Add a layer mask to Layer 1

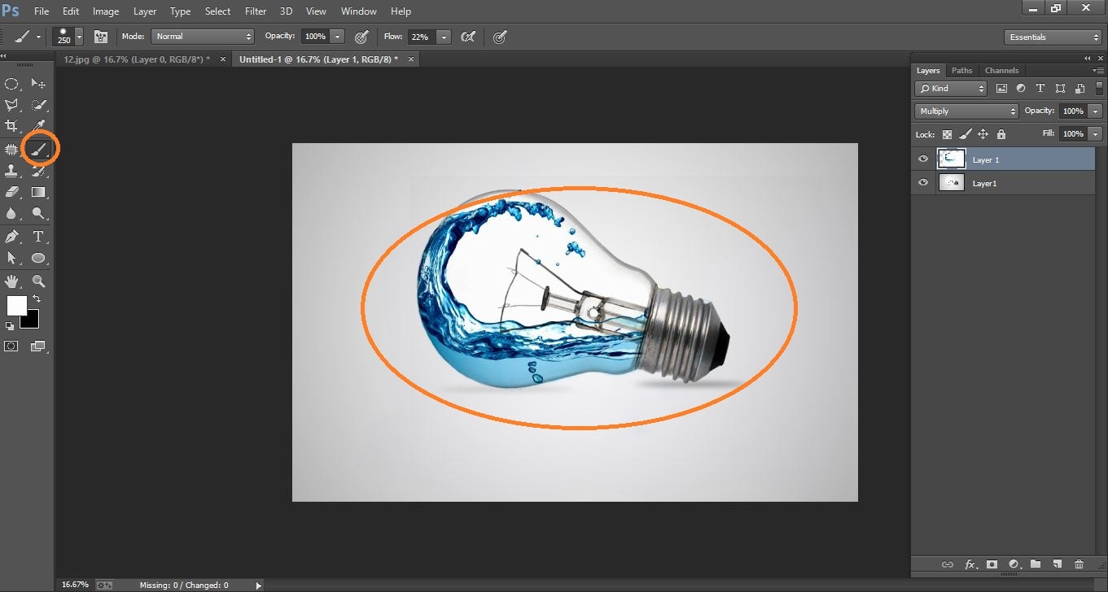(992, 564)
